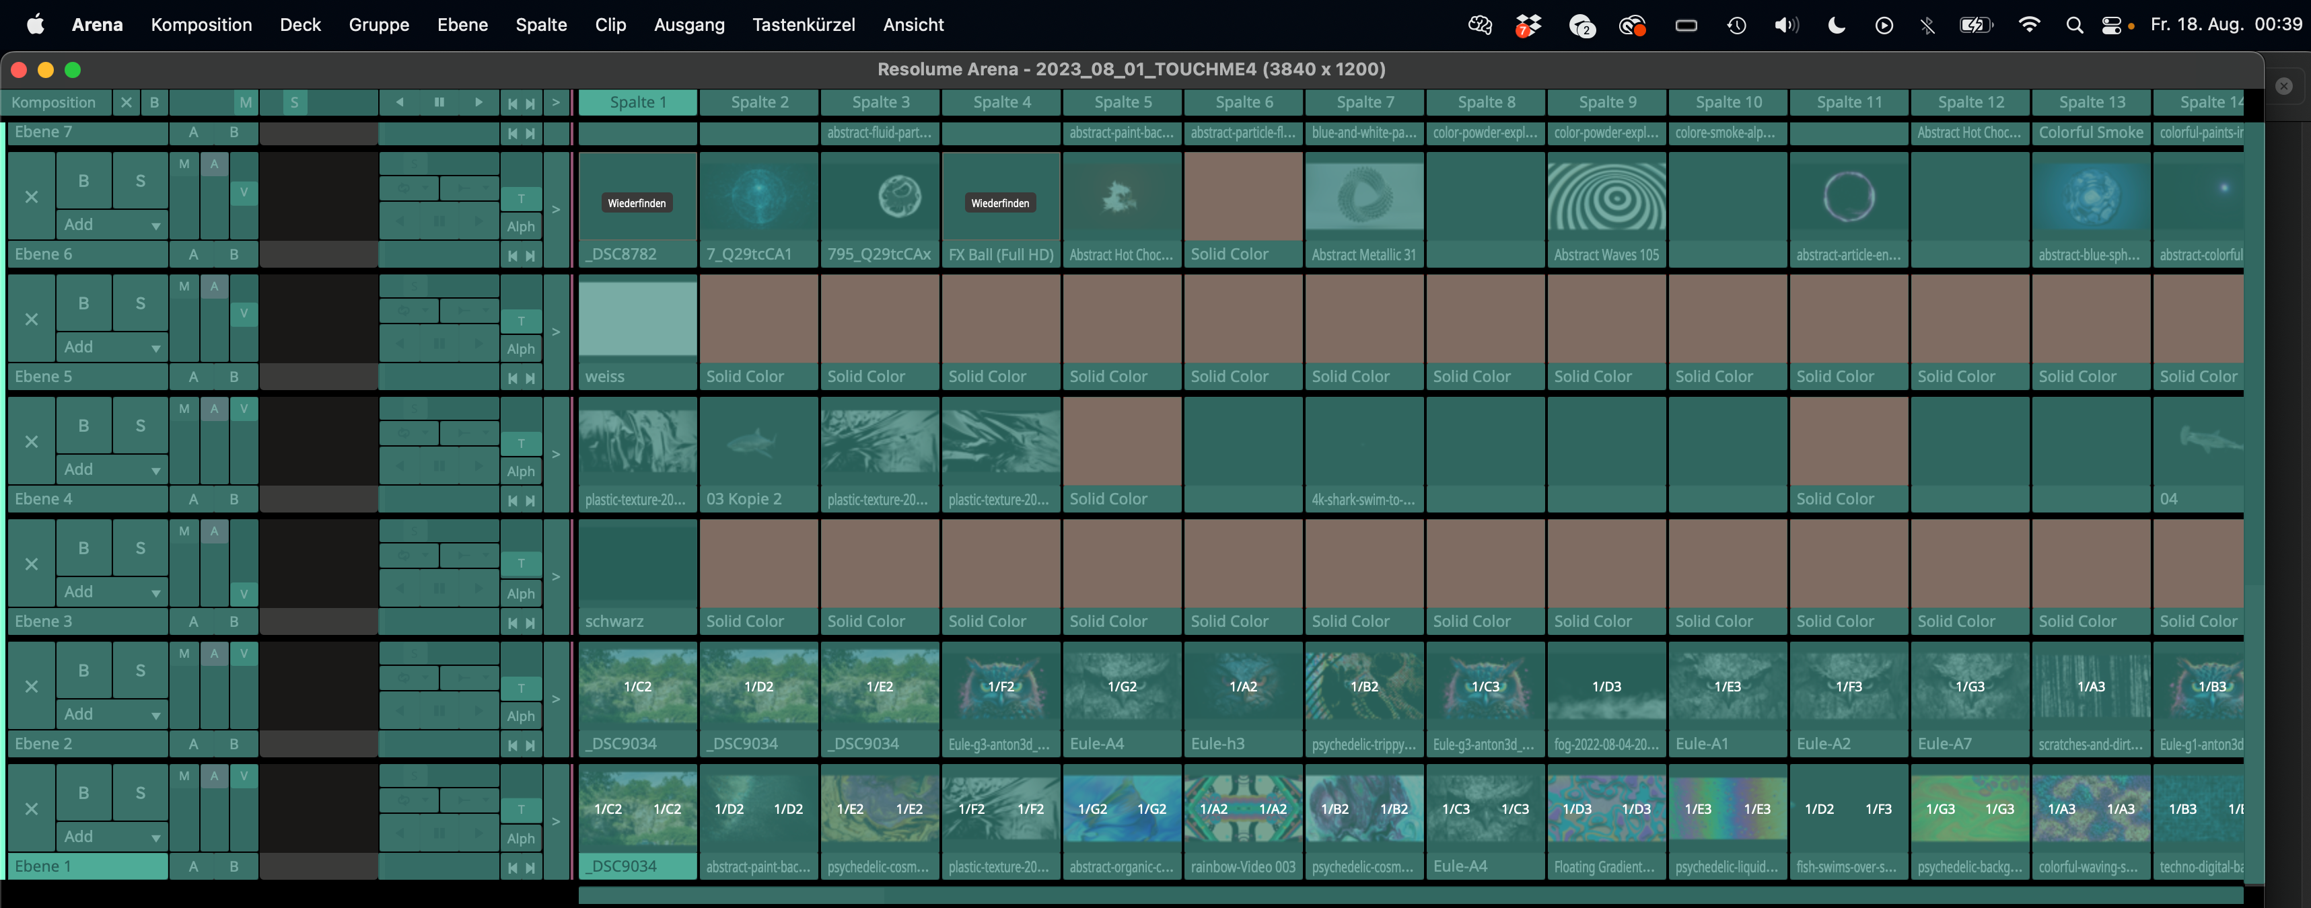Toggle bypass B on layer Ebene 6

[83, 180]
